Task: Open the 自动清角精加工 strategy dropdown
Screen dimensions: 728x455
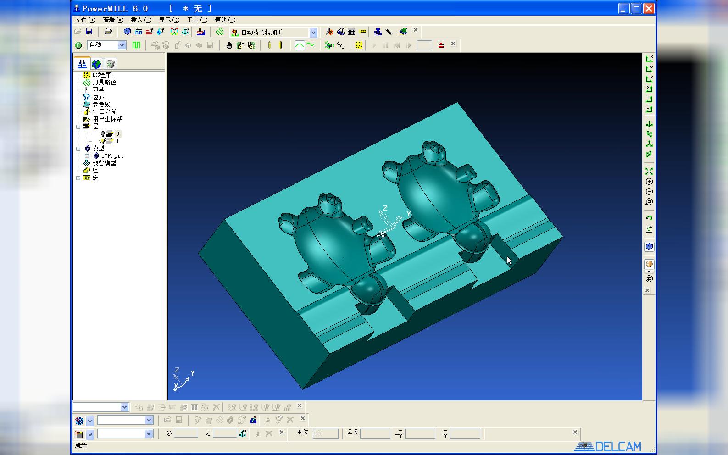Action: click(x=313, y=32)
